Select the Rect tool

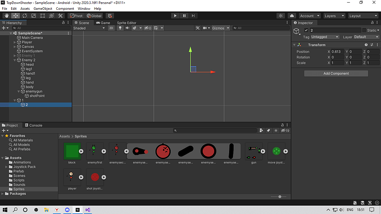click(43, 16)
